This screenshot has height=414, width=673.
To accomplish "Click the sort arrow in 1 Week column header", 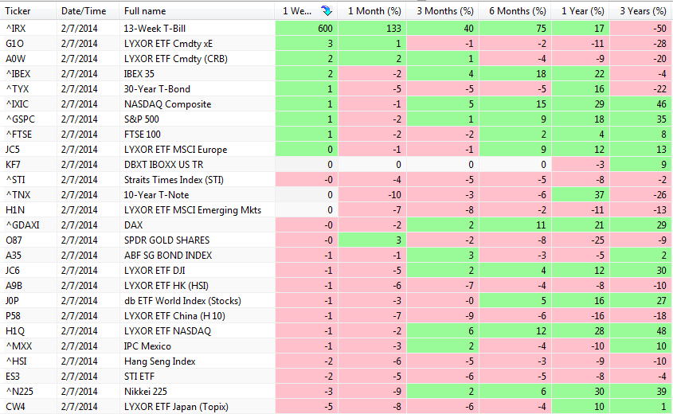I will click(x=326, y=11).
